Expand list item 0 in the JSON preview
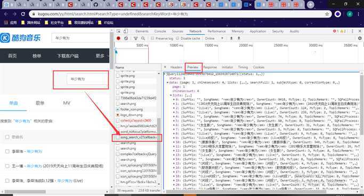364x196 pixels. 174,100
